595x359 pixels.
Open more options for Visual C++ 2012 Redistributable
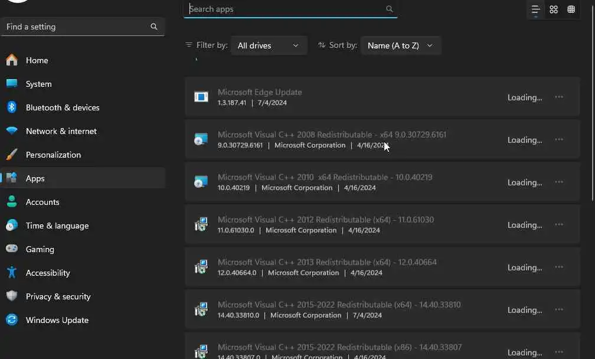(x=559, y=224)
